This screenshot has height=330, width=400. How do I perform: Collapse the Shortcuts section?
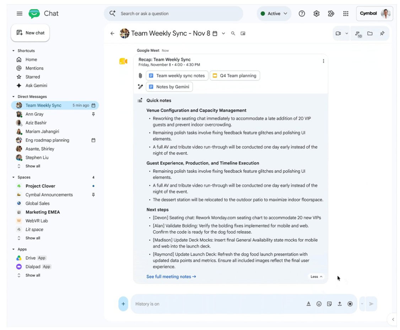click(x=13, y=51)
